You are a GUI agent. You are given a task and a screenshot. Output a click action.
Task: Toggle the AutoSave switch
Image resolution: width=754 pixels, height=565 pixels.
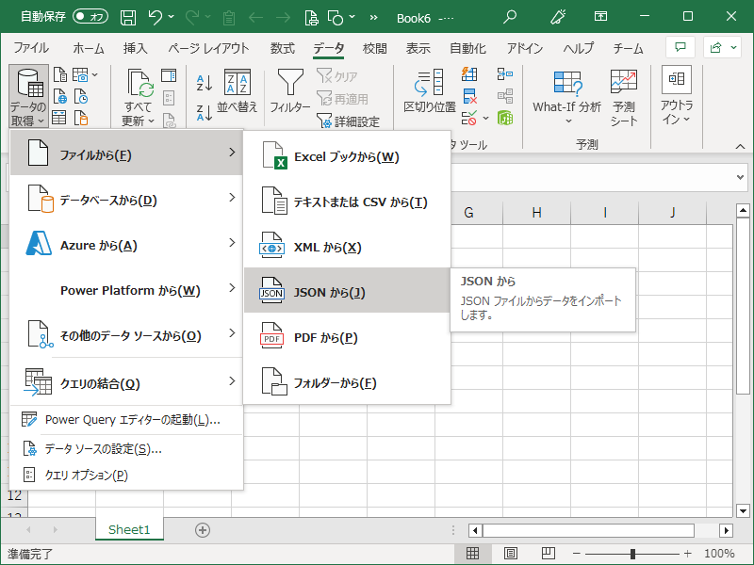90,17
